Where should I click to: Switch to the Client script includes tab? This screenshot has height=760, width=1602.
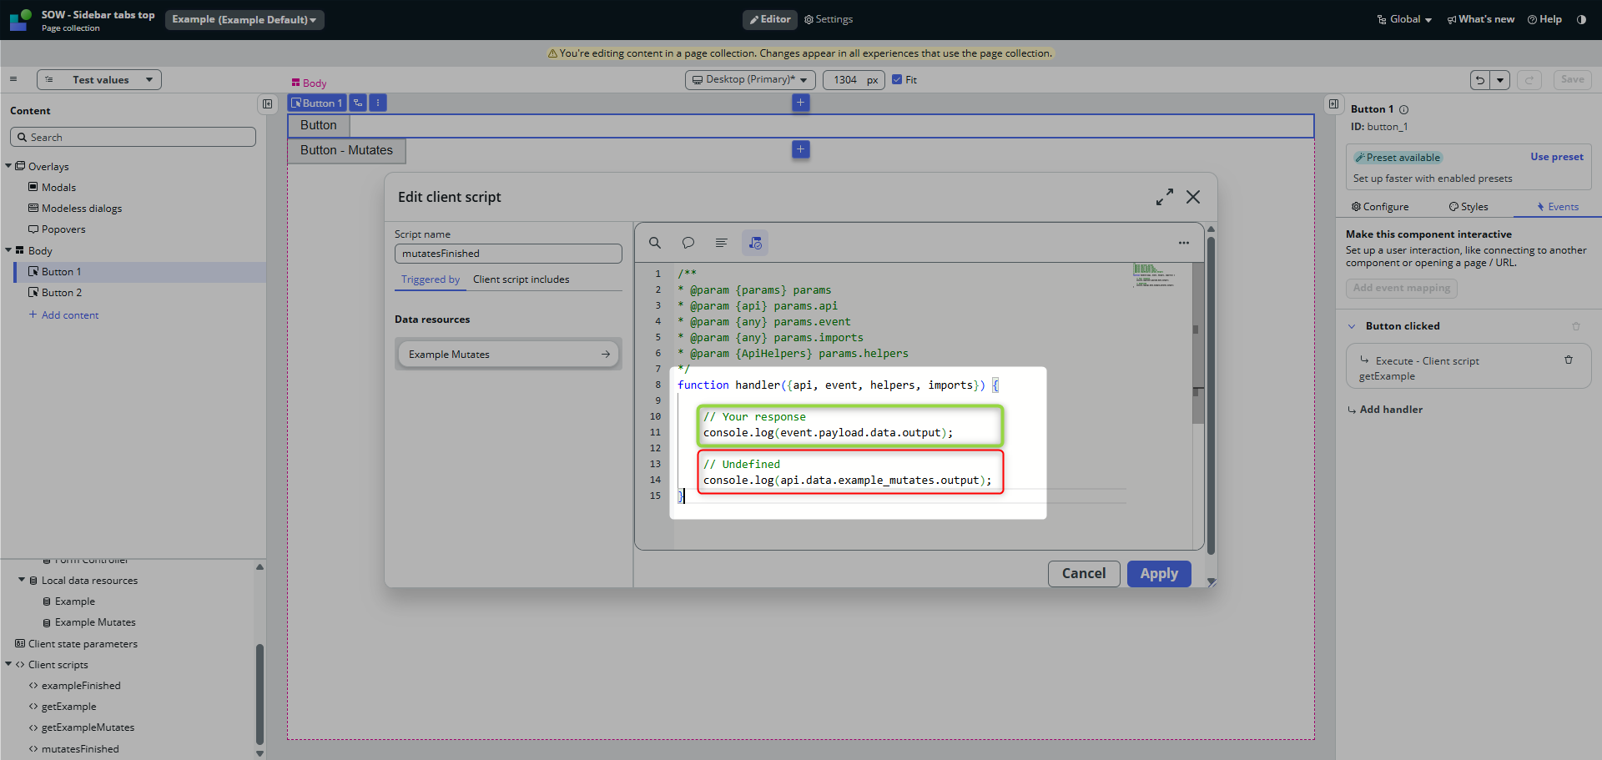521,279
